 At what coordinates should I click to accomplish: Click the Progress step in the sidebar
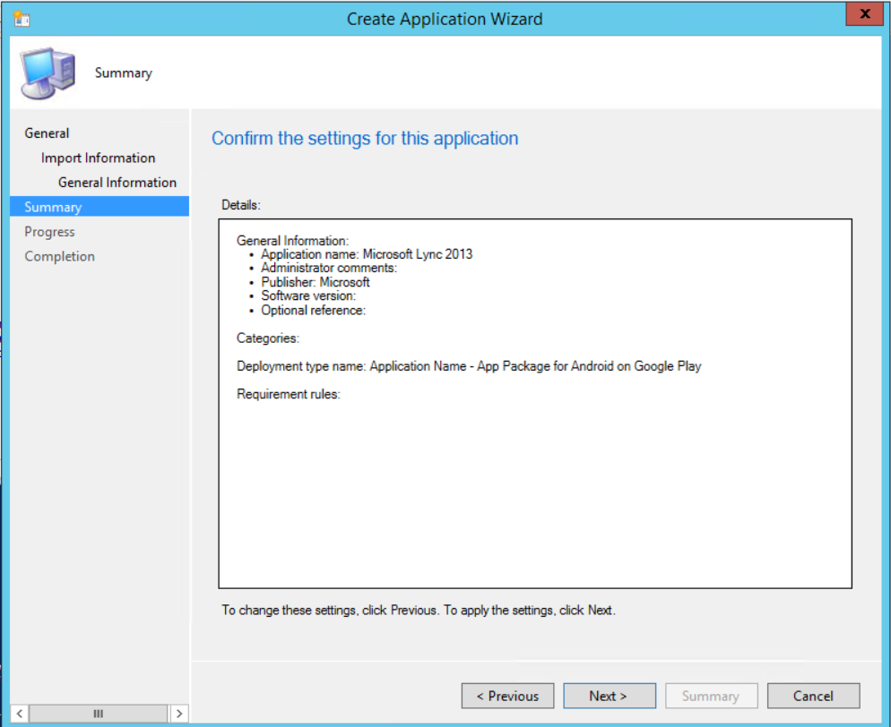pyautogui.click(x=49, y=232)
